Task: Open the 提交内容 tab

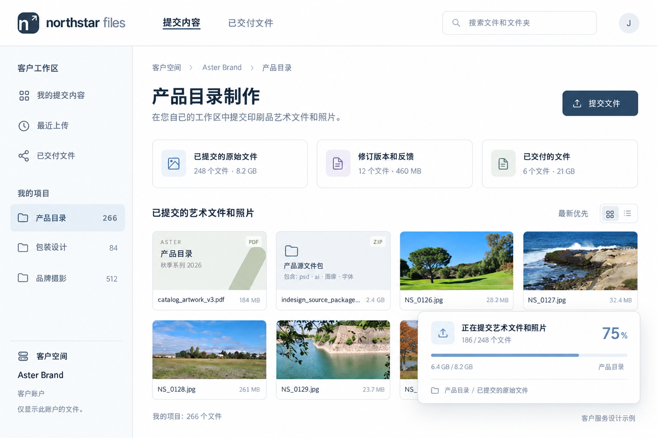Action: coord(181,23)
